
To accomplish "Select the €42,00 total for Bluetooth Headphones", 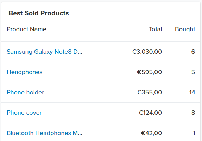I will coord(151,133).
